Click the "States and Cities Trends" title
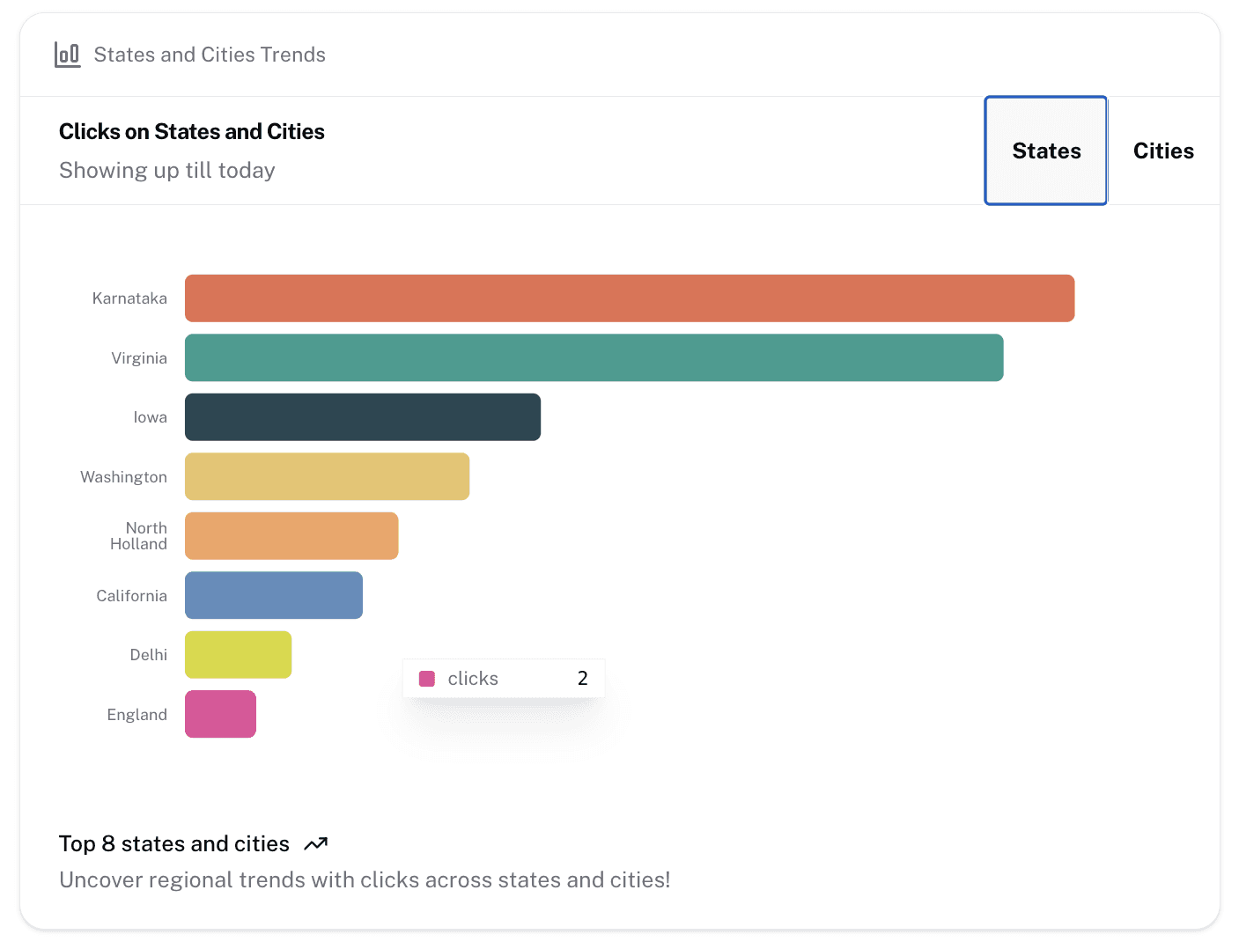 210,55
